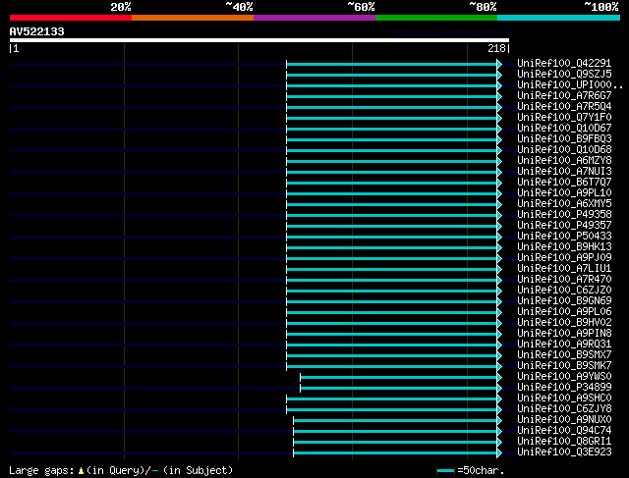
Task: Click the UniRef100_B9HK13 label
Action: point(564,247)
